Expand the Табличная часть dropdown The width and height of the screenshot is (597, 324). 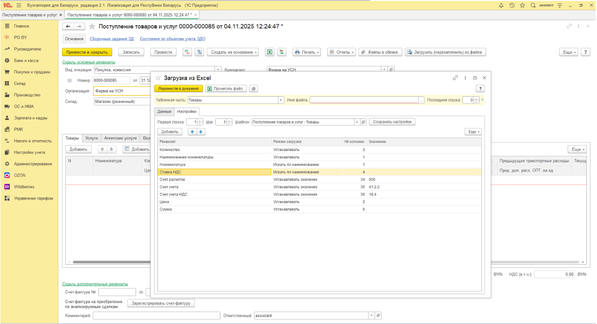point(280,100)
